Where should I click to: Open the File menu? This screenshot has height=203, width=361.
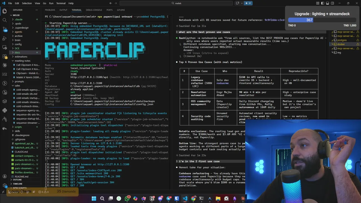[x=10, y=3]
